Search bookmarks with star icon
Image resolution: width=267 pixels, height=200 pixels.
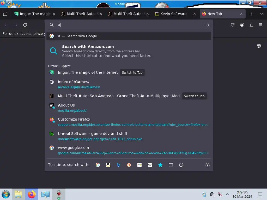tap(160, 165)
